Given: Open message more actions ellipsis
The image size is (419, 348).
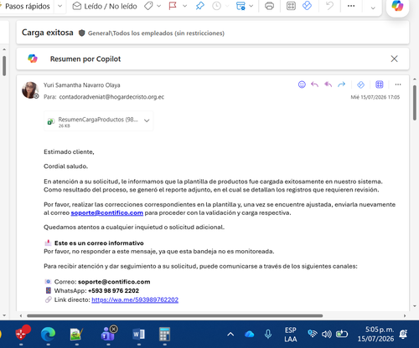Looking at the screenshot, I should pyautogui.click(x=398, y=84).
